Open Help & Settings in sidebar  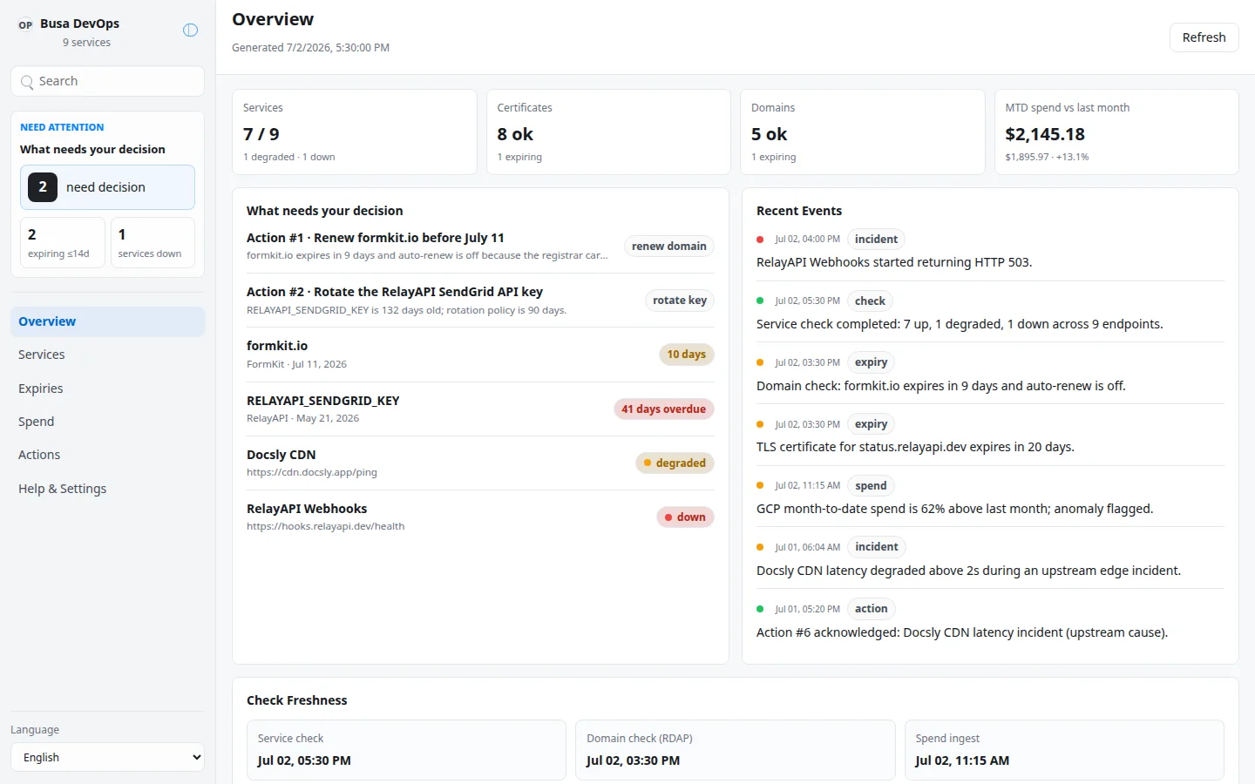pos(108,489)
